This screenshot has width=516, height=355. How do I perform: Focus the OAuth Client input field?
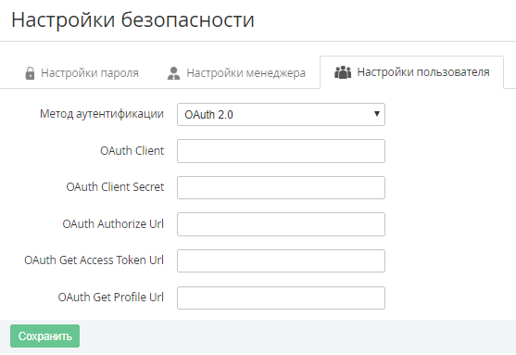(x=281, y=151)
